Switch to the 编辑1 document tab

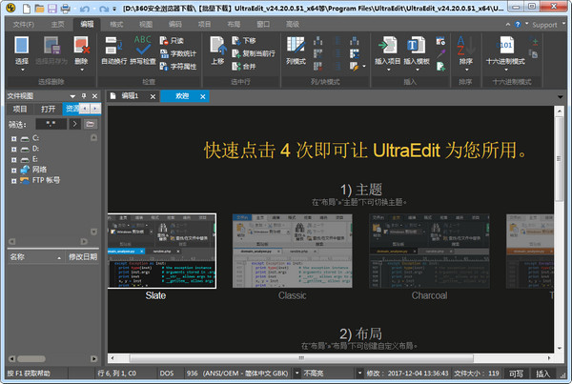(125, 96)
